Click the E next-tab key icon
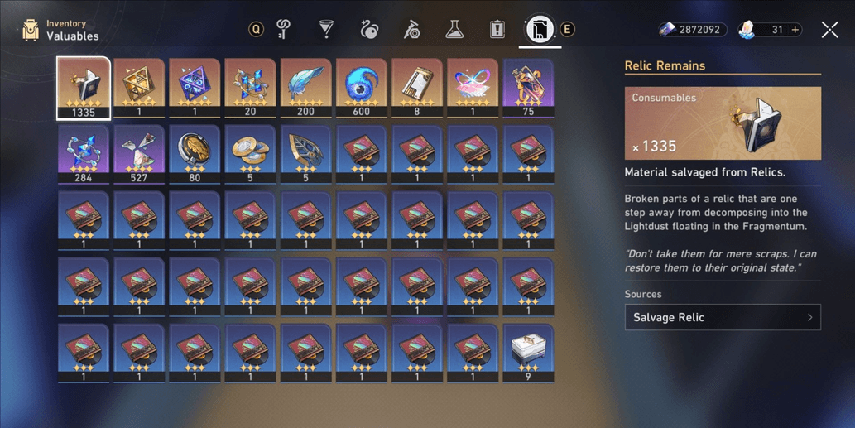Screen dimensions: 855x428 (567, 30)
